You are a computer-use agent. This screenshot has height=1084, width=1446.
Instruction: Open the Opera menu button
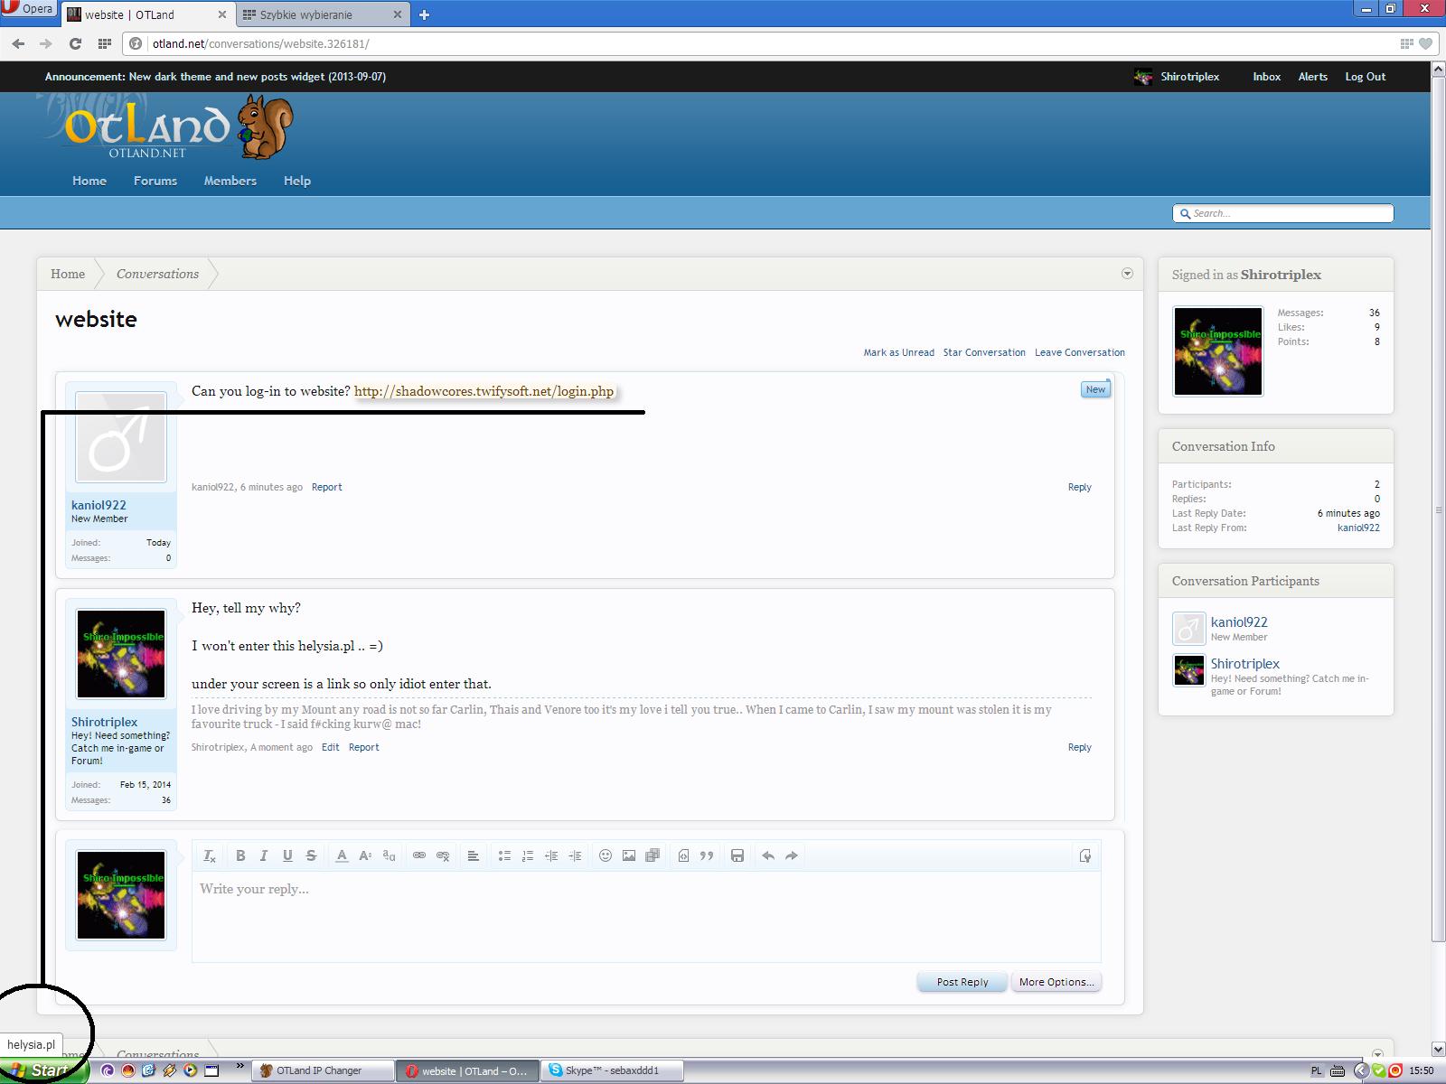point(29,9)
